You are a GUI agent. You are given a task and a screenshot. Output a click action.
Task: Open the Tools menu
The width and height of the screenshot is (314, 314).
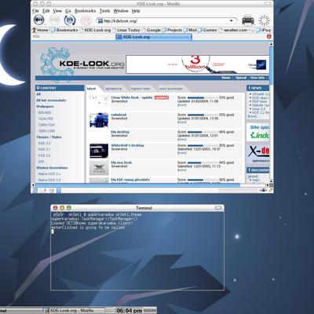[104, 11]
